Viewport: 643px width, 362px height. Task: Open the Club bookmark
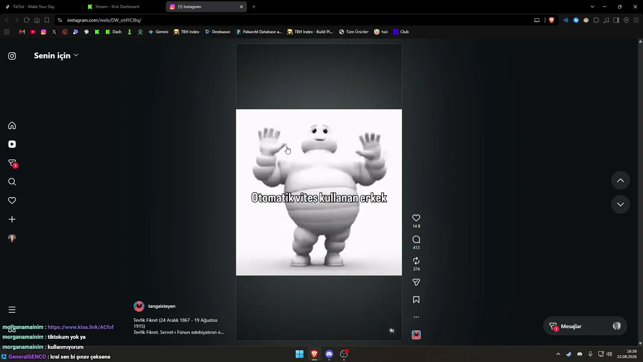[401, 32]
